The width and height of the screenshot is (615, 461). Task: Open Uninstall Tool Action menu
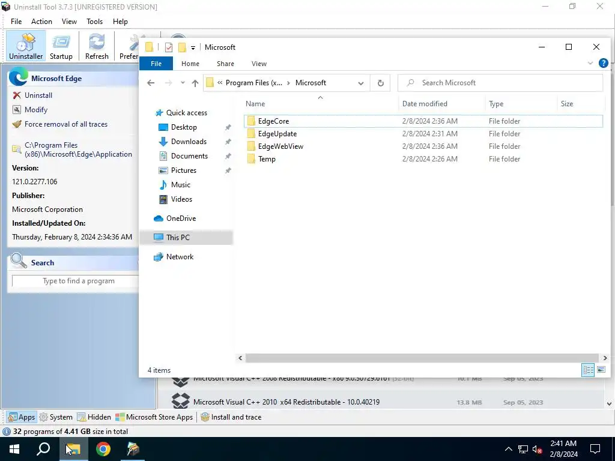tap(41, 22)
